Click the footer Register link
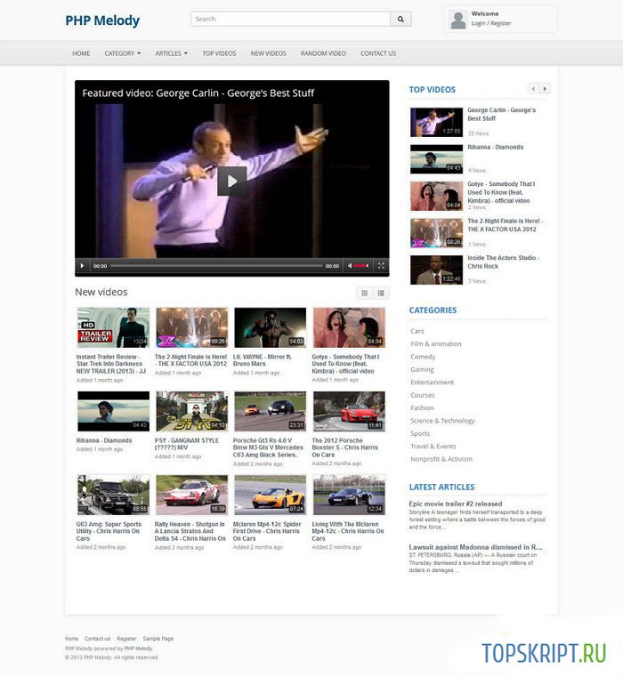The width and height of the screenshot is (623, 677). click(126, 639)
